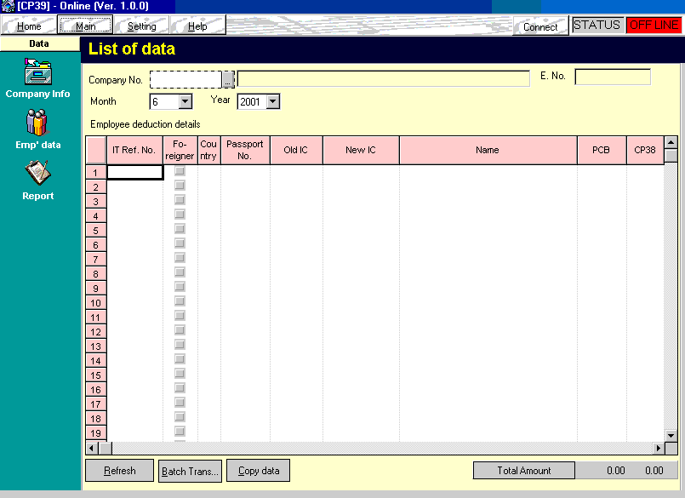
Task: Tick the Foreigner checkbox in row 5
Action: pyautogui.click(x=180, y=230)
